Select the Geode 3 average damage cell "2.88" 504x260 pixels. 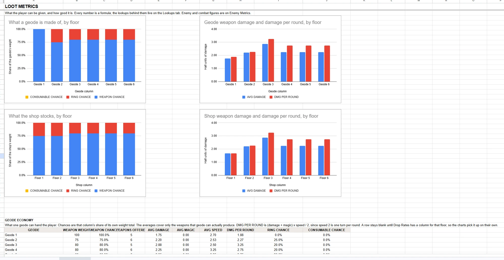click(x=159, y=245)
